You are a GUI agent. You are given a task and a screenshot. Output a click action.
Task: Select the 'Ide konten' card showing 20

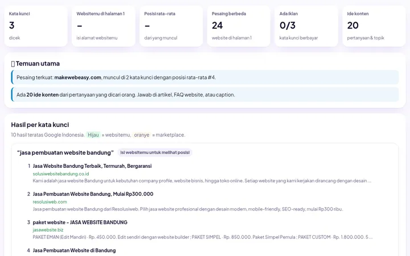point(374,26)
